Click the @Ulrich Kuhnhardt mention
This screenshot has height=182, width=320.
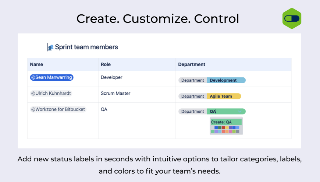(51, 93)
